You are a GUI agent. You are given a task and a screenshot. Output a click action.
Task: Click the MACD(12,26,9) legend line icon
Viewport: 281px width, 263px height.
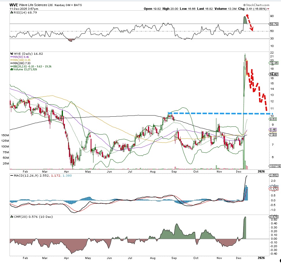tap(11, 175)
